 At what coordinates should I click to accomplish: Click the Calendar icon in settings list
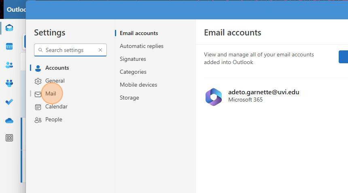pos(38,107)
